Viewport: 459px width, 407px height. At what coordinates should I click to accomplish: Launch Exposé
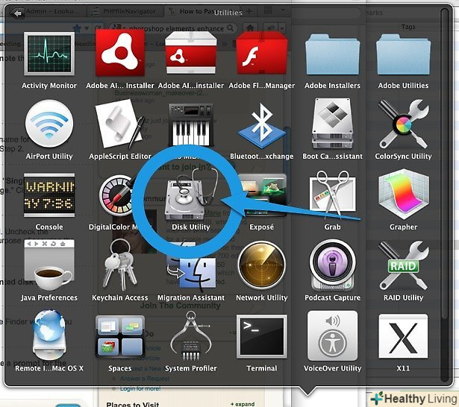262,195
